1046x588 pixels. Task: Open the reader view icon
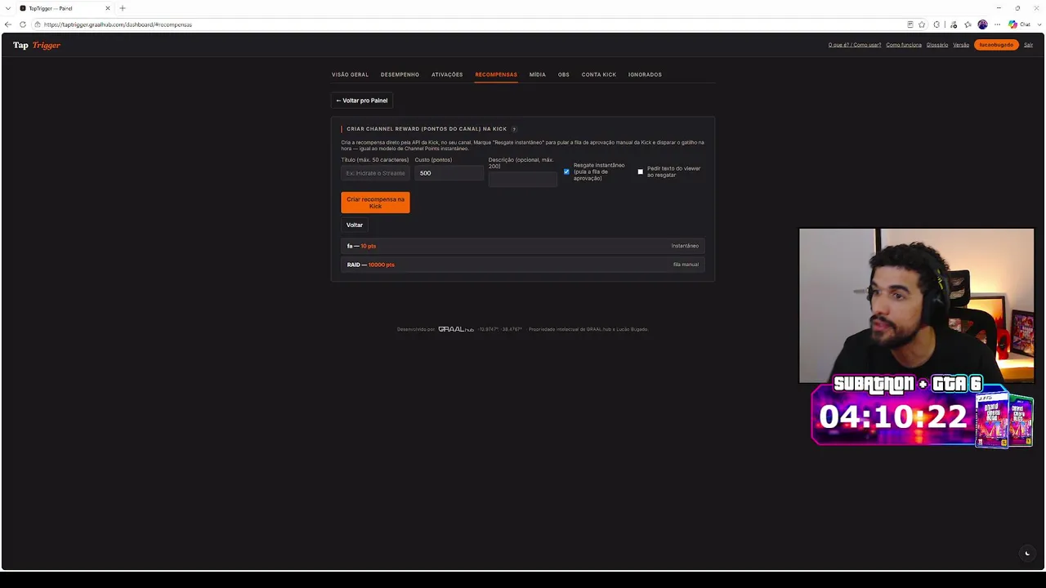[x=910, y=24]
